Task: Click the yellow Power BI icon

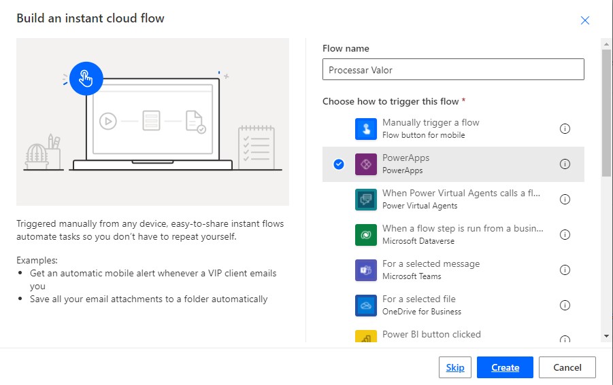Action: coord(366,337)
